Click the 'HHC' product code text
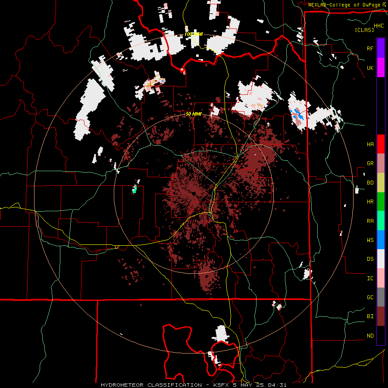The width and height of the screenshot is (388, 388). coord(379,26)
